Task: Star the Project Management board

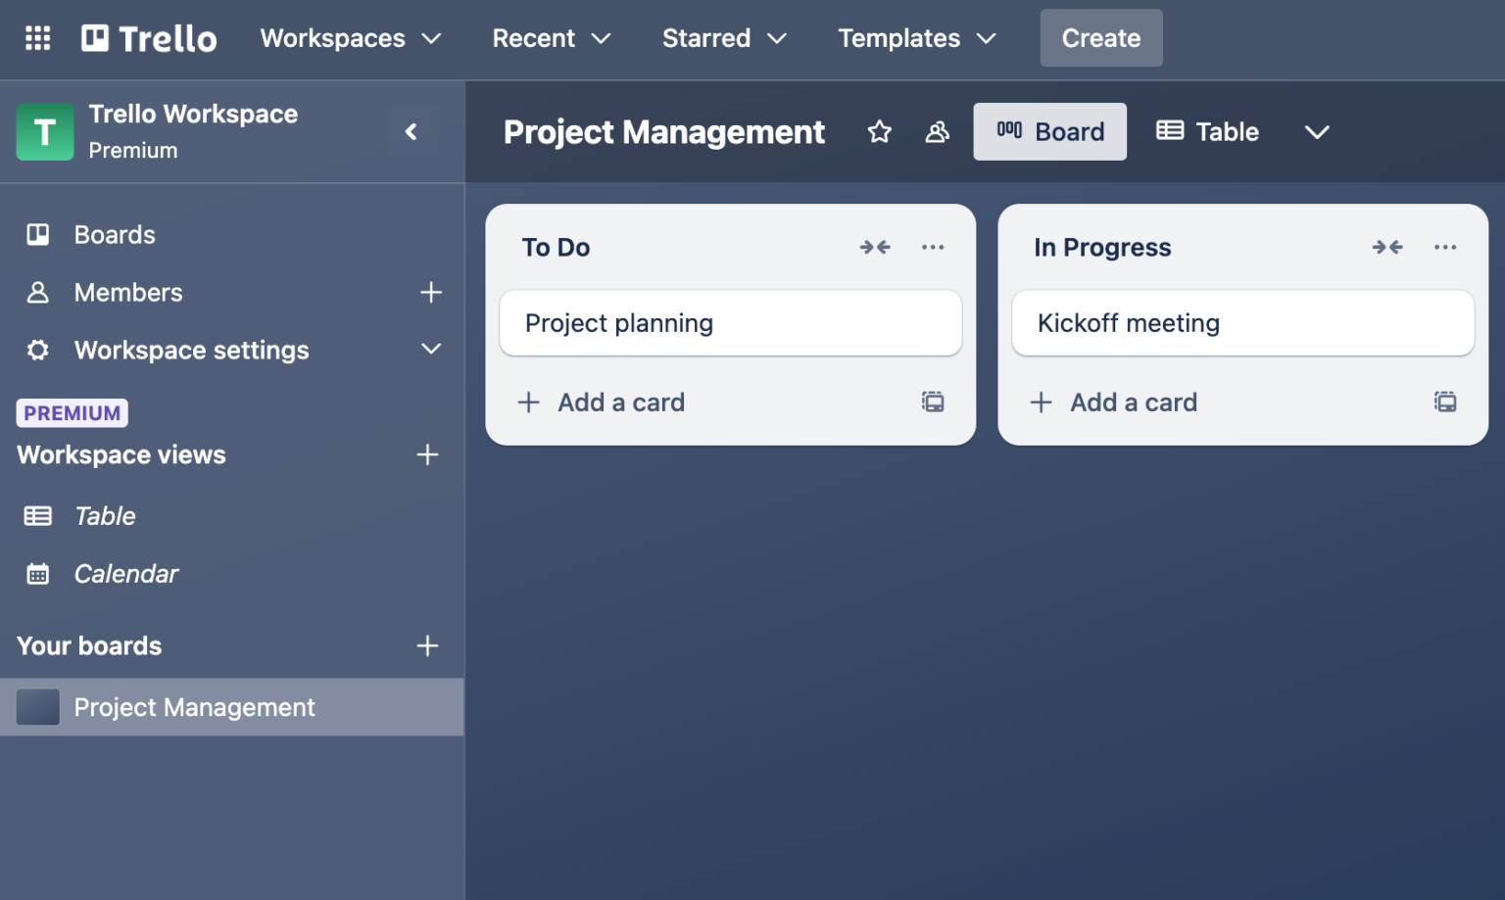Action: click(x=879, y=131)
